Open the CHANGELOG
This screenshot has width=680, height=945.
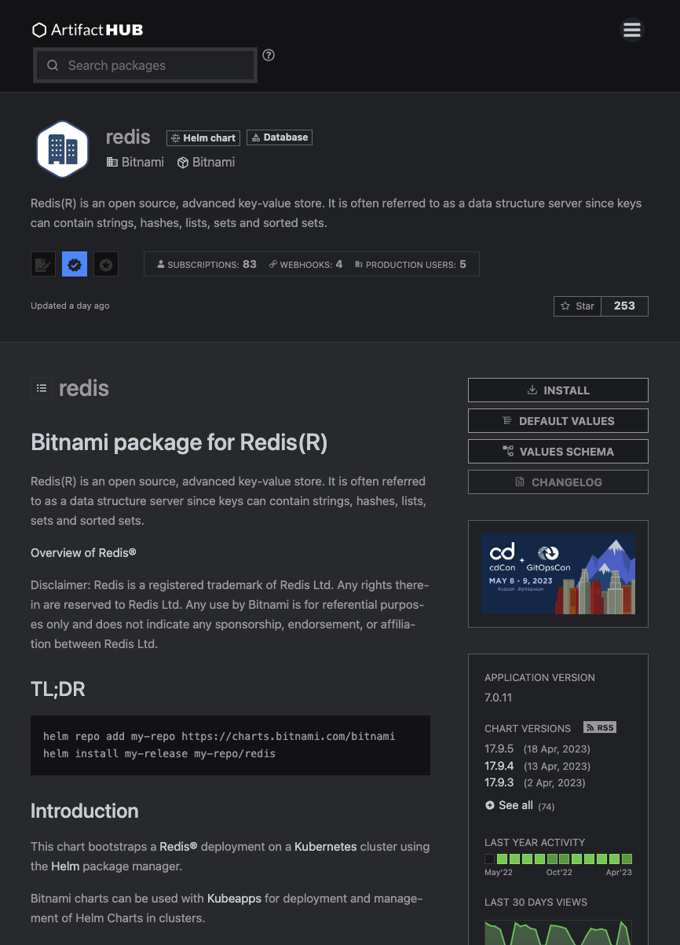click(558, 482)
